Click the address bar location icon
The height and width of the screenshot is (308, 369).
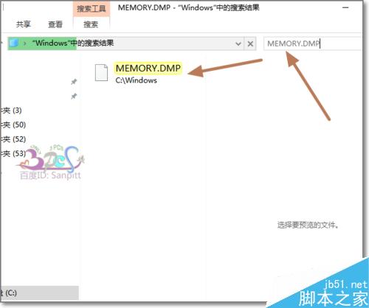(14, 43)
